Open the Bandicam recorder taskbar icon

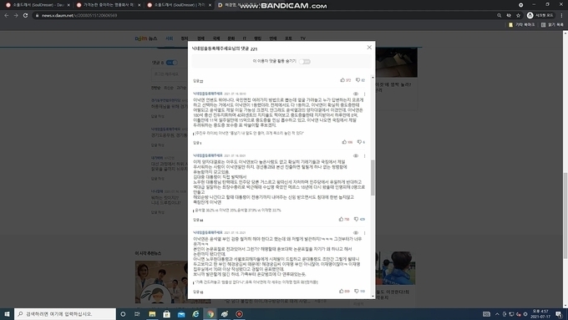click(x=239, y=314)
